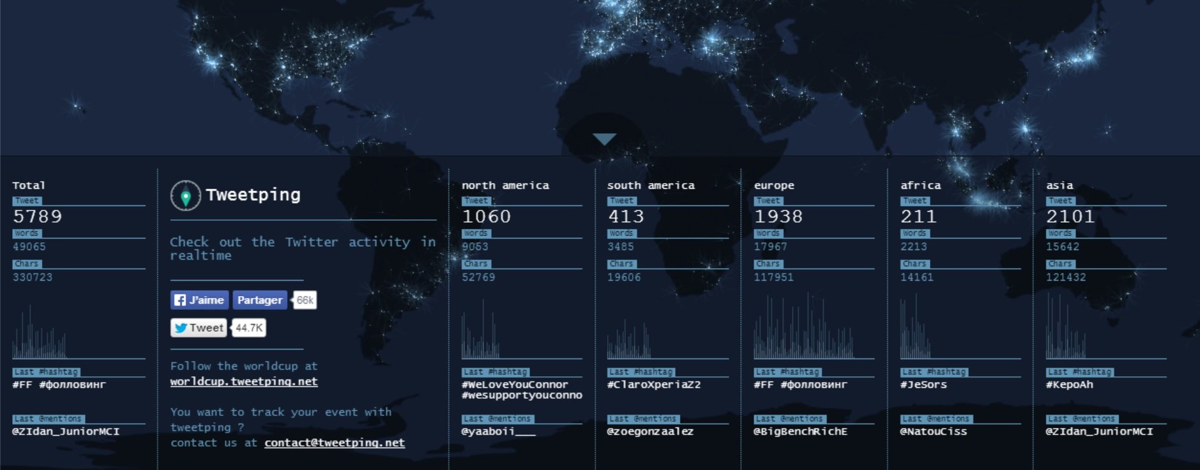The height and width of the screenshot is (470, 1200).
Task: Click the Total chars value 330723
Action: 33,277
